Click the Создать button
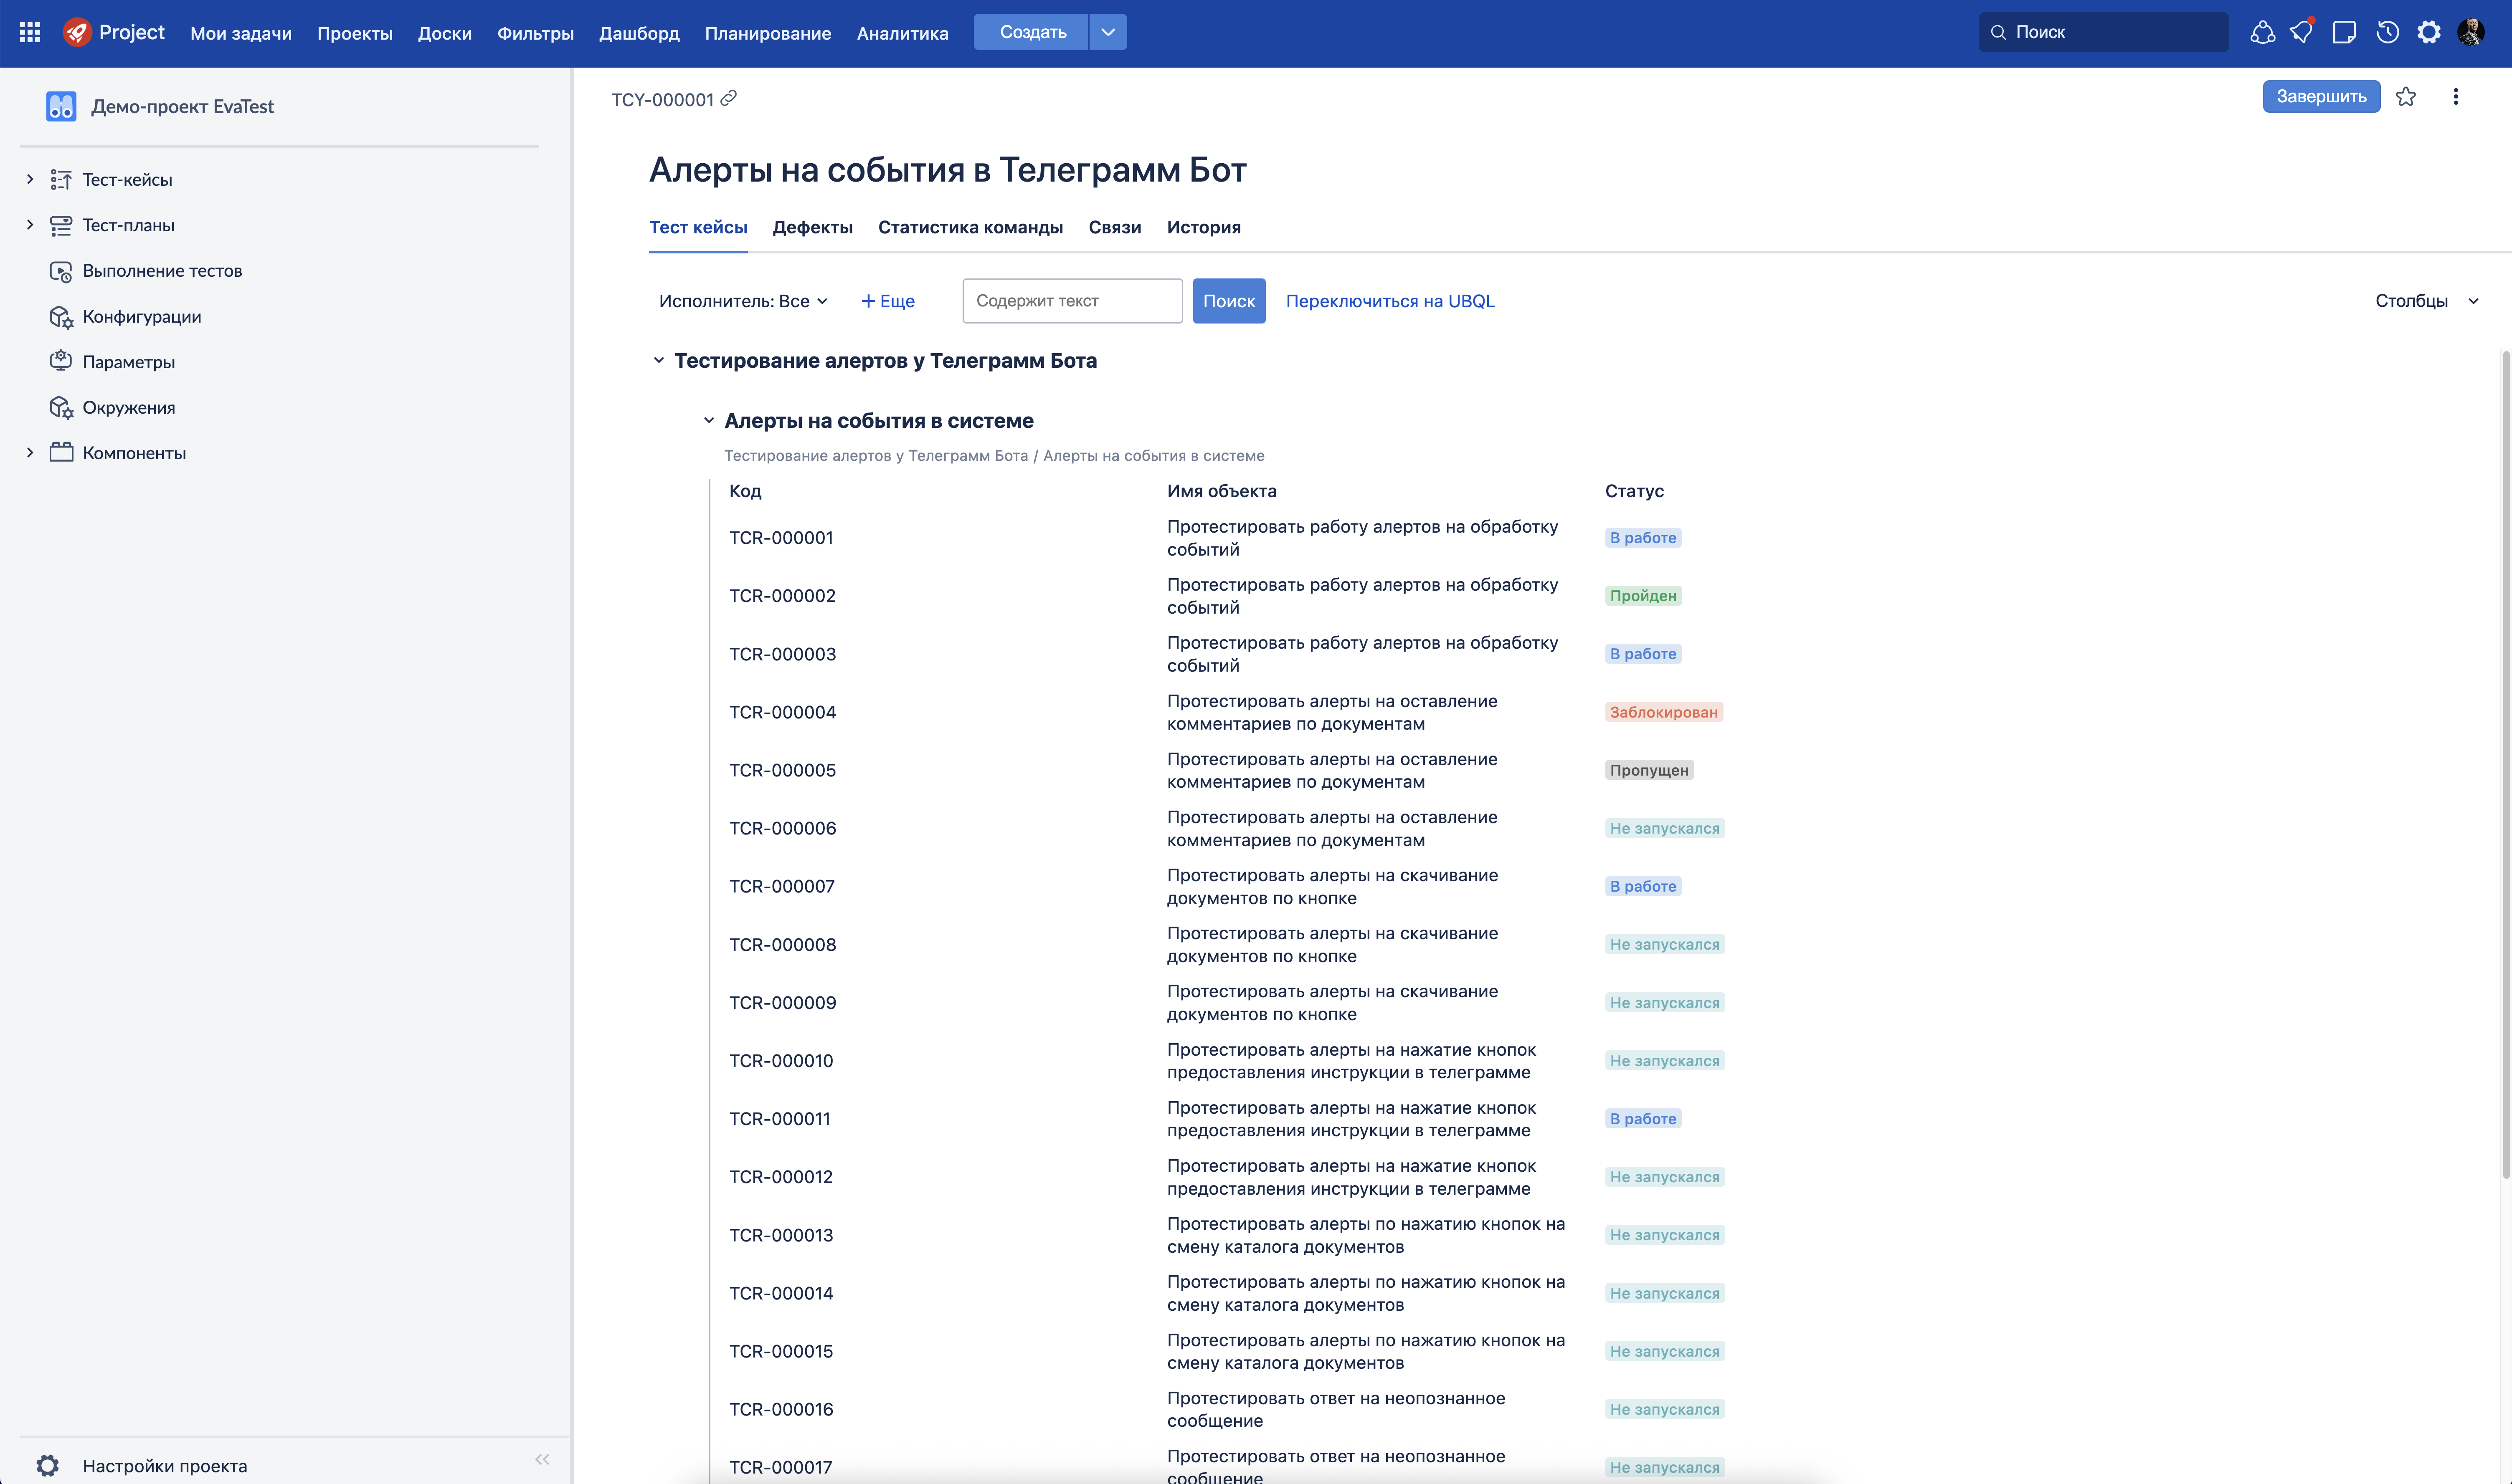 (1032, 32)
